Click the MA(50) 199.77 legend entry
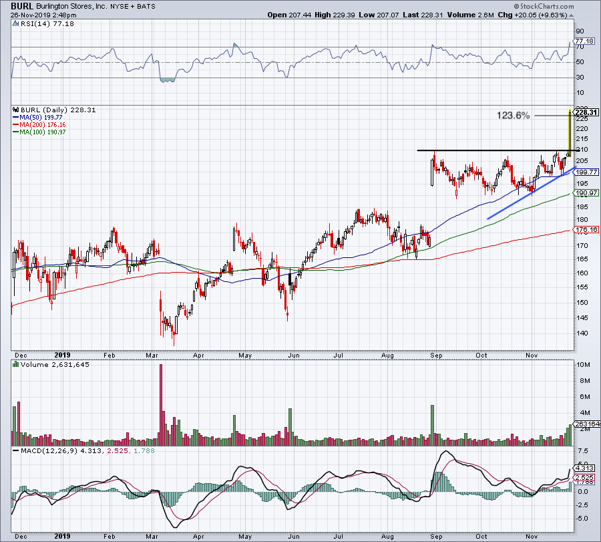The image size is (601, 542). pyautogui.click(x=37, y=118)
